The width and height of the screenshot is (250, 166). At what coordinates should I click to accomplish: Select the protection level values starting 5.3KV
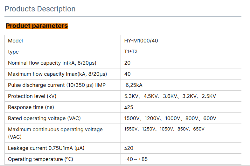click(x=170, y=96)
